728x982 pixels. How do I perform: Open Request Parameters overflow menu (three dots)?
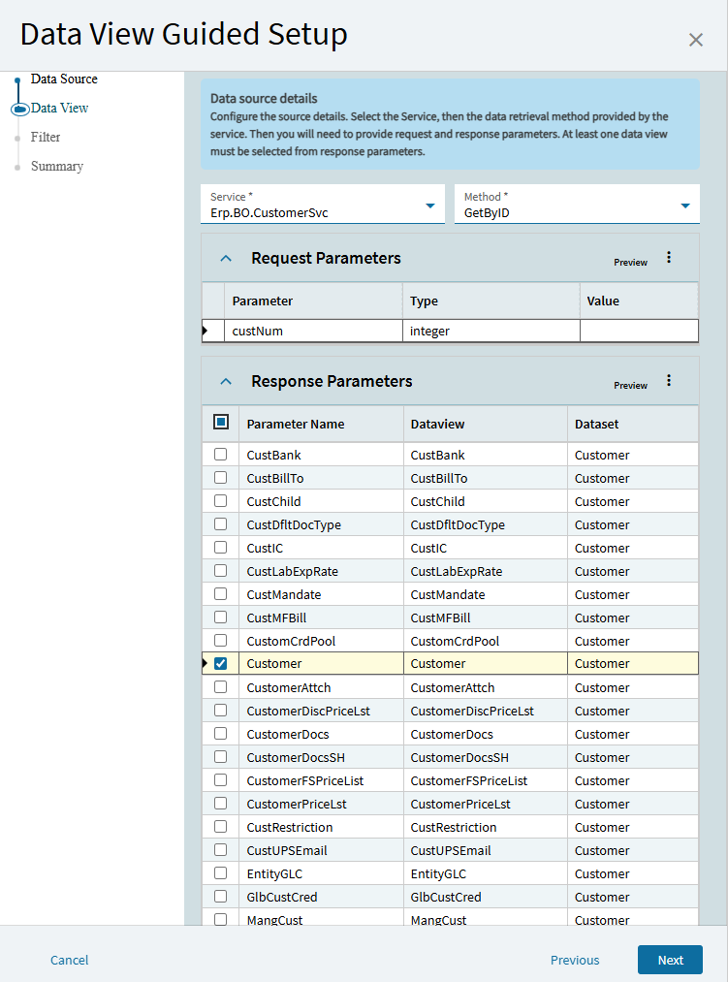click(669, 258)
